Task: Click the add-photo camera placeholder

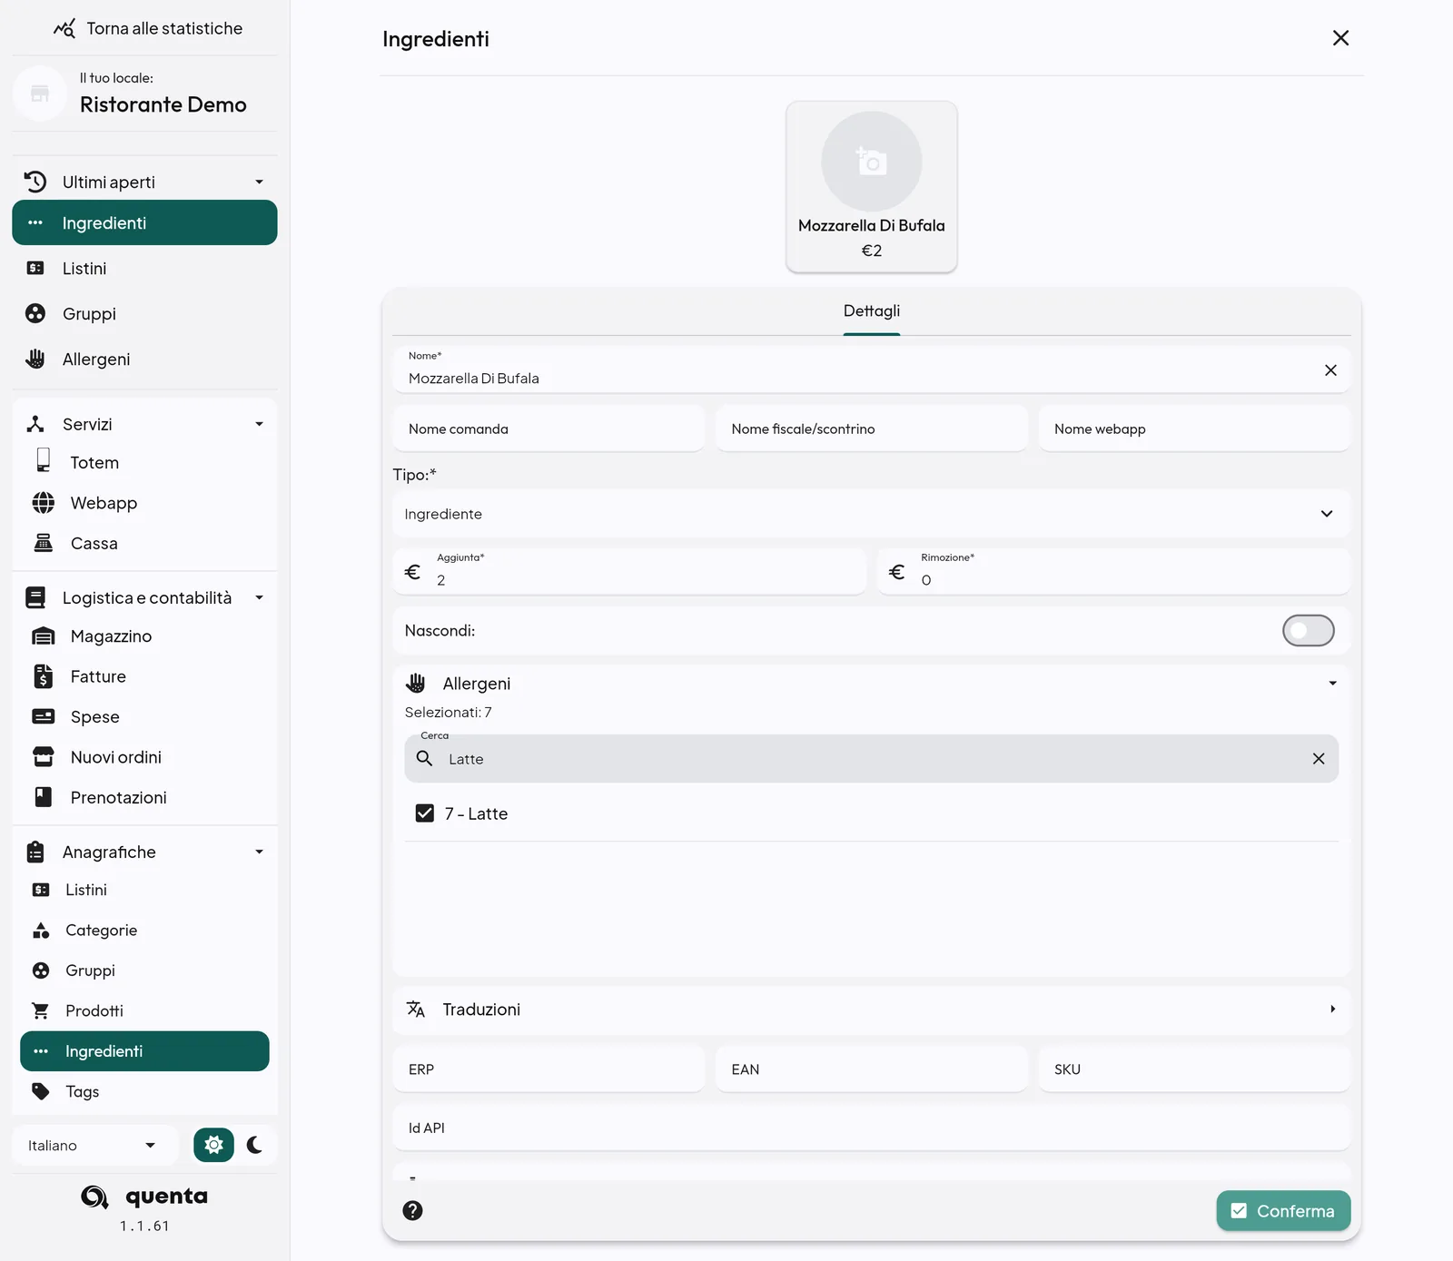Action: coord(872,162)
